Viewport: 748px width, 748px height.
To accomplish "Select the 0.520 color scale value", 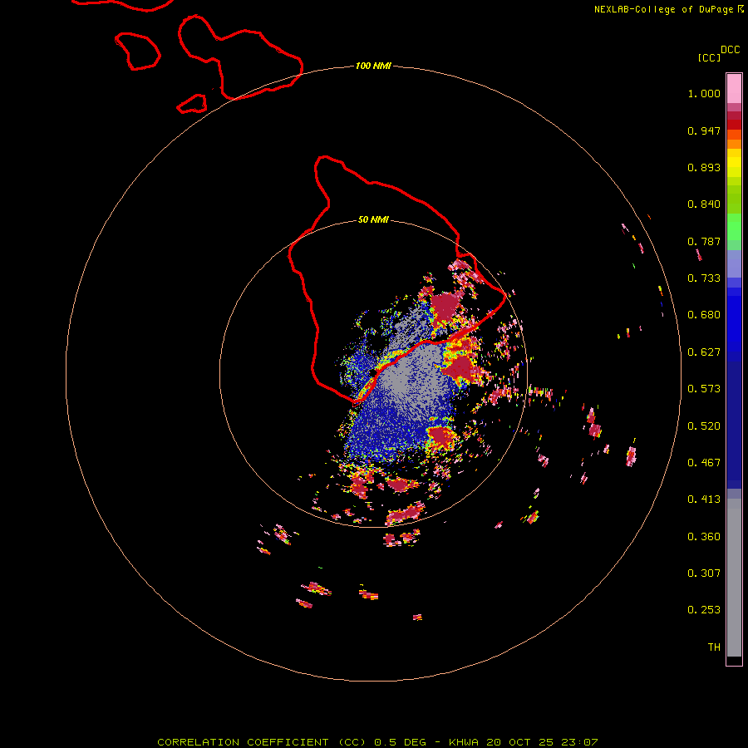I will 704,426.
